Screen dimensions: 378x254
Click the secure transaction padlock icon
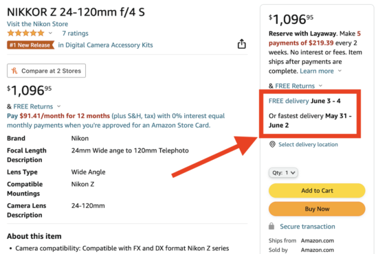[271, 226]
